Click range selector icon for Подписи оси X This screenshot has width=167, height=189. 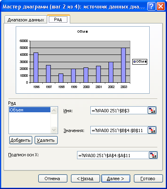pos(153,155)
